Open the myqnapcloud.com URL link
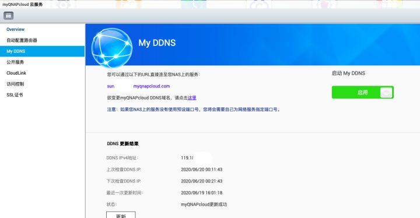The width and height of the screenshot is (420, 218). (151, 86)
